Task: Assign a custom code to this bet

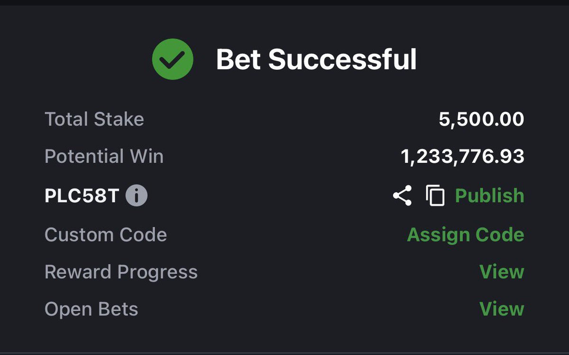Action: click(x=466, y=234)
